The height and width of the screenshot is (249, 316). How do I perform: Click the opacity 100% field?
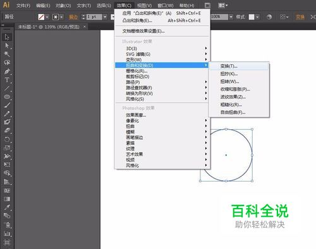(x=219, y=17)
